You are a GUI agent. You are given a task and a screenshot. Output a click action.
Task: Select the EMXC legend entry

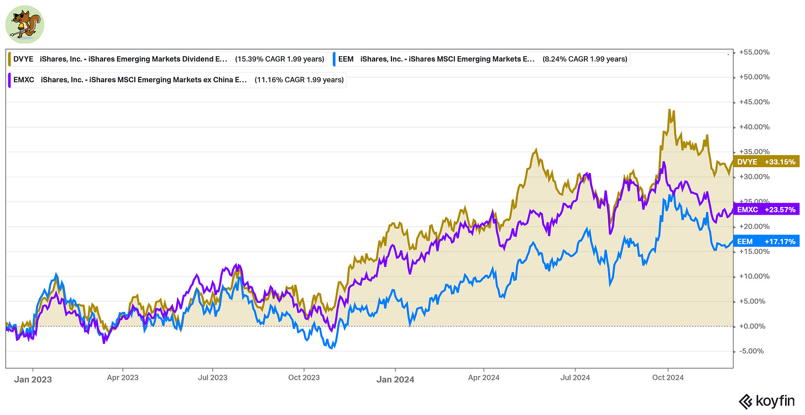[x=176, y=80]
